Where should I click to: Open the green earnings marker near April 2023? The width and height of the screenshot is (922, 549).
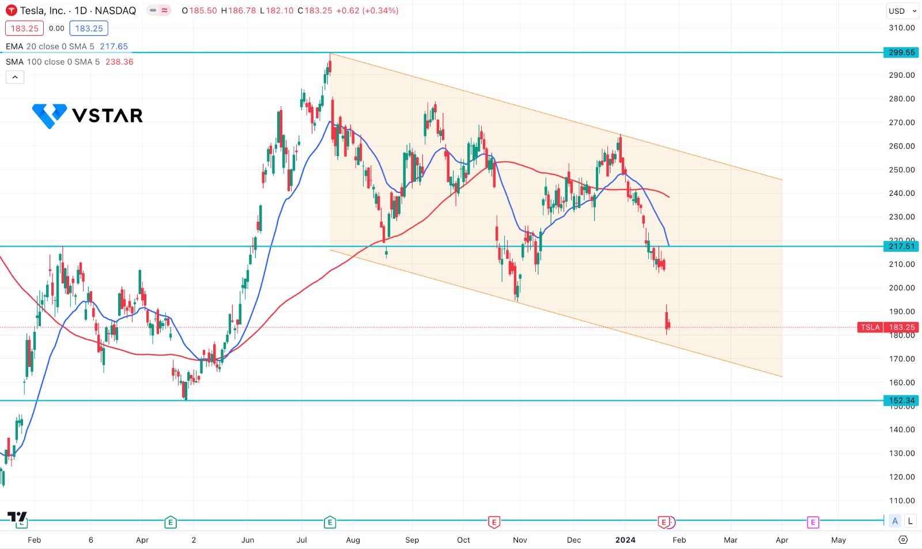[x=170, y=523]
